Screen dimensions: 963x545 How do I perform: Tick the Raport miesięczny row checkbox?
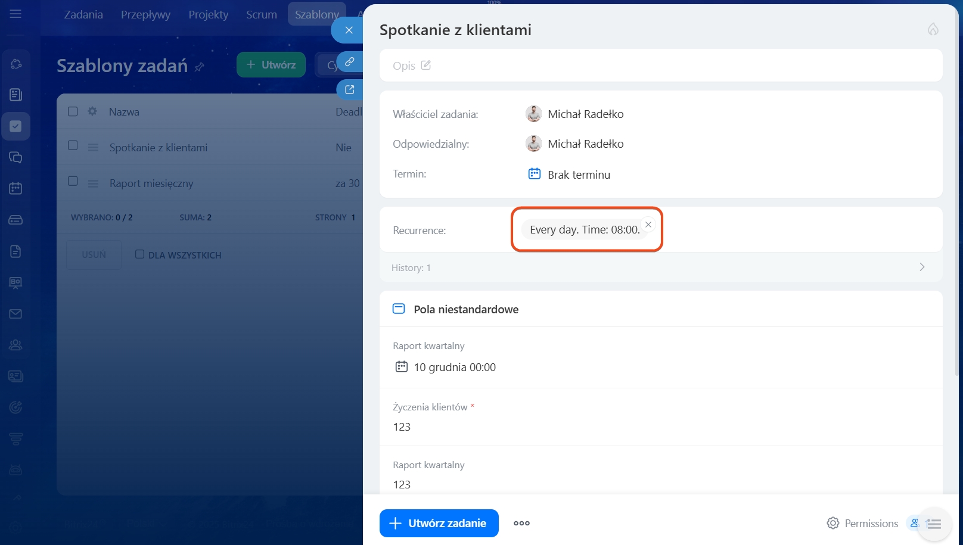point(73,181)
